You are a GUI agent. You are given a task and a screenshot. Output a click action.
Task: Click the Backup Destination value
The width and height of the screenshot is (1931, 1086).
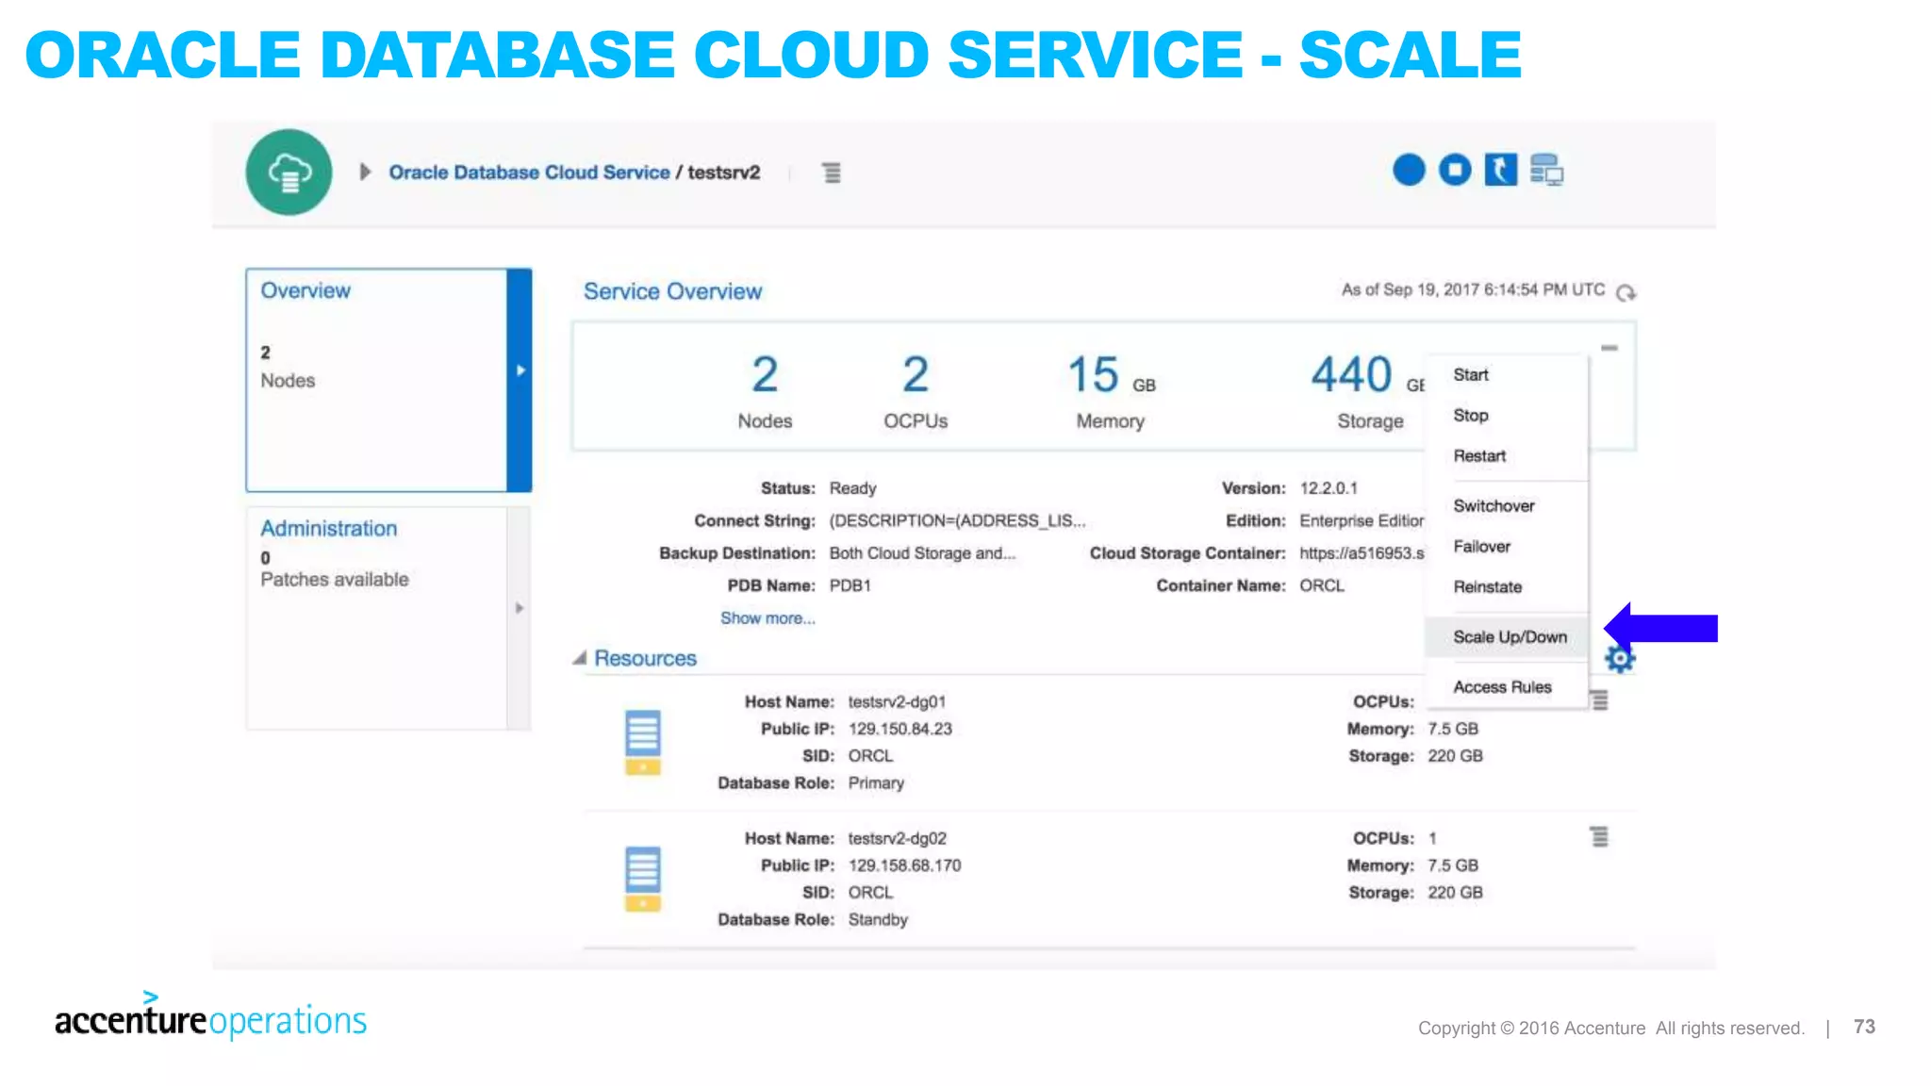(x=922, y=553)
